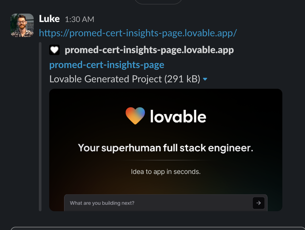Collapse the link preview with blue caret

(x=205, y=79)
